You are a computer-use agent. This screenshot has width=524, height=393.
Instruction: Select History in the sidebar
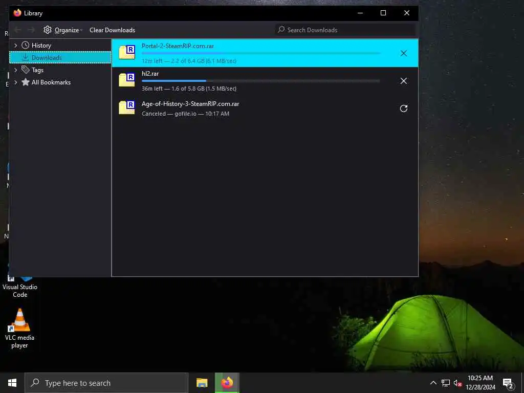point(41,45)
